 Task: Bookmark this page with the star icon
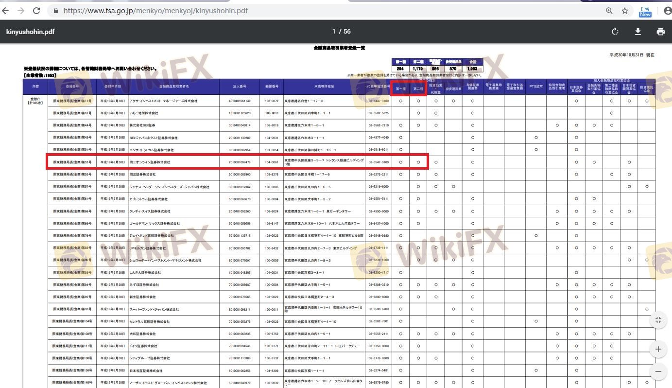coord(625,11)
